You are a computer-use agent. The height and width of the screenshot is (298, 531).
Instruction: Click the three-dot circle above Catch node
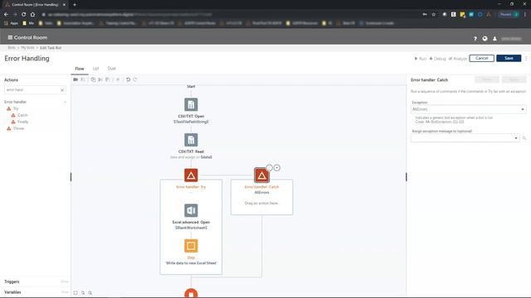[x=269, y=167]
